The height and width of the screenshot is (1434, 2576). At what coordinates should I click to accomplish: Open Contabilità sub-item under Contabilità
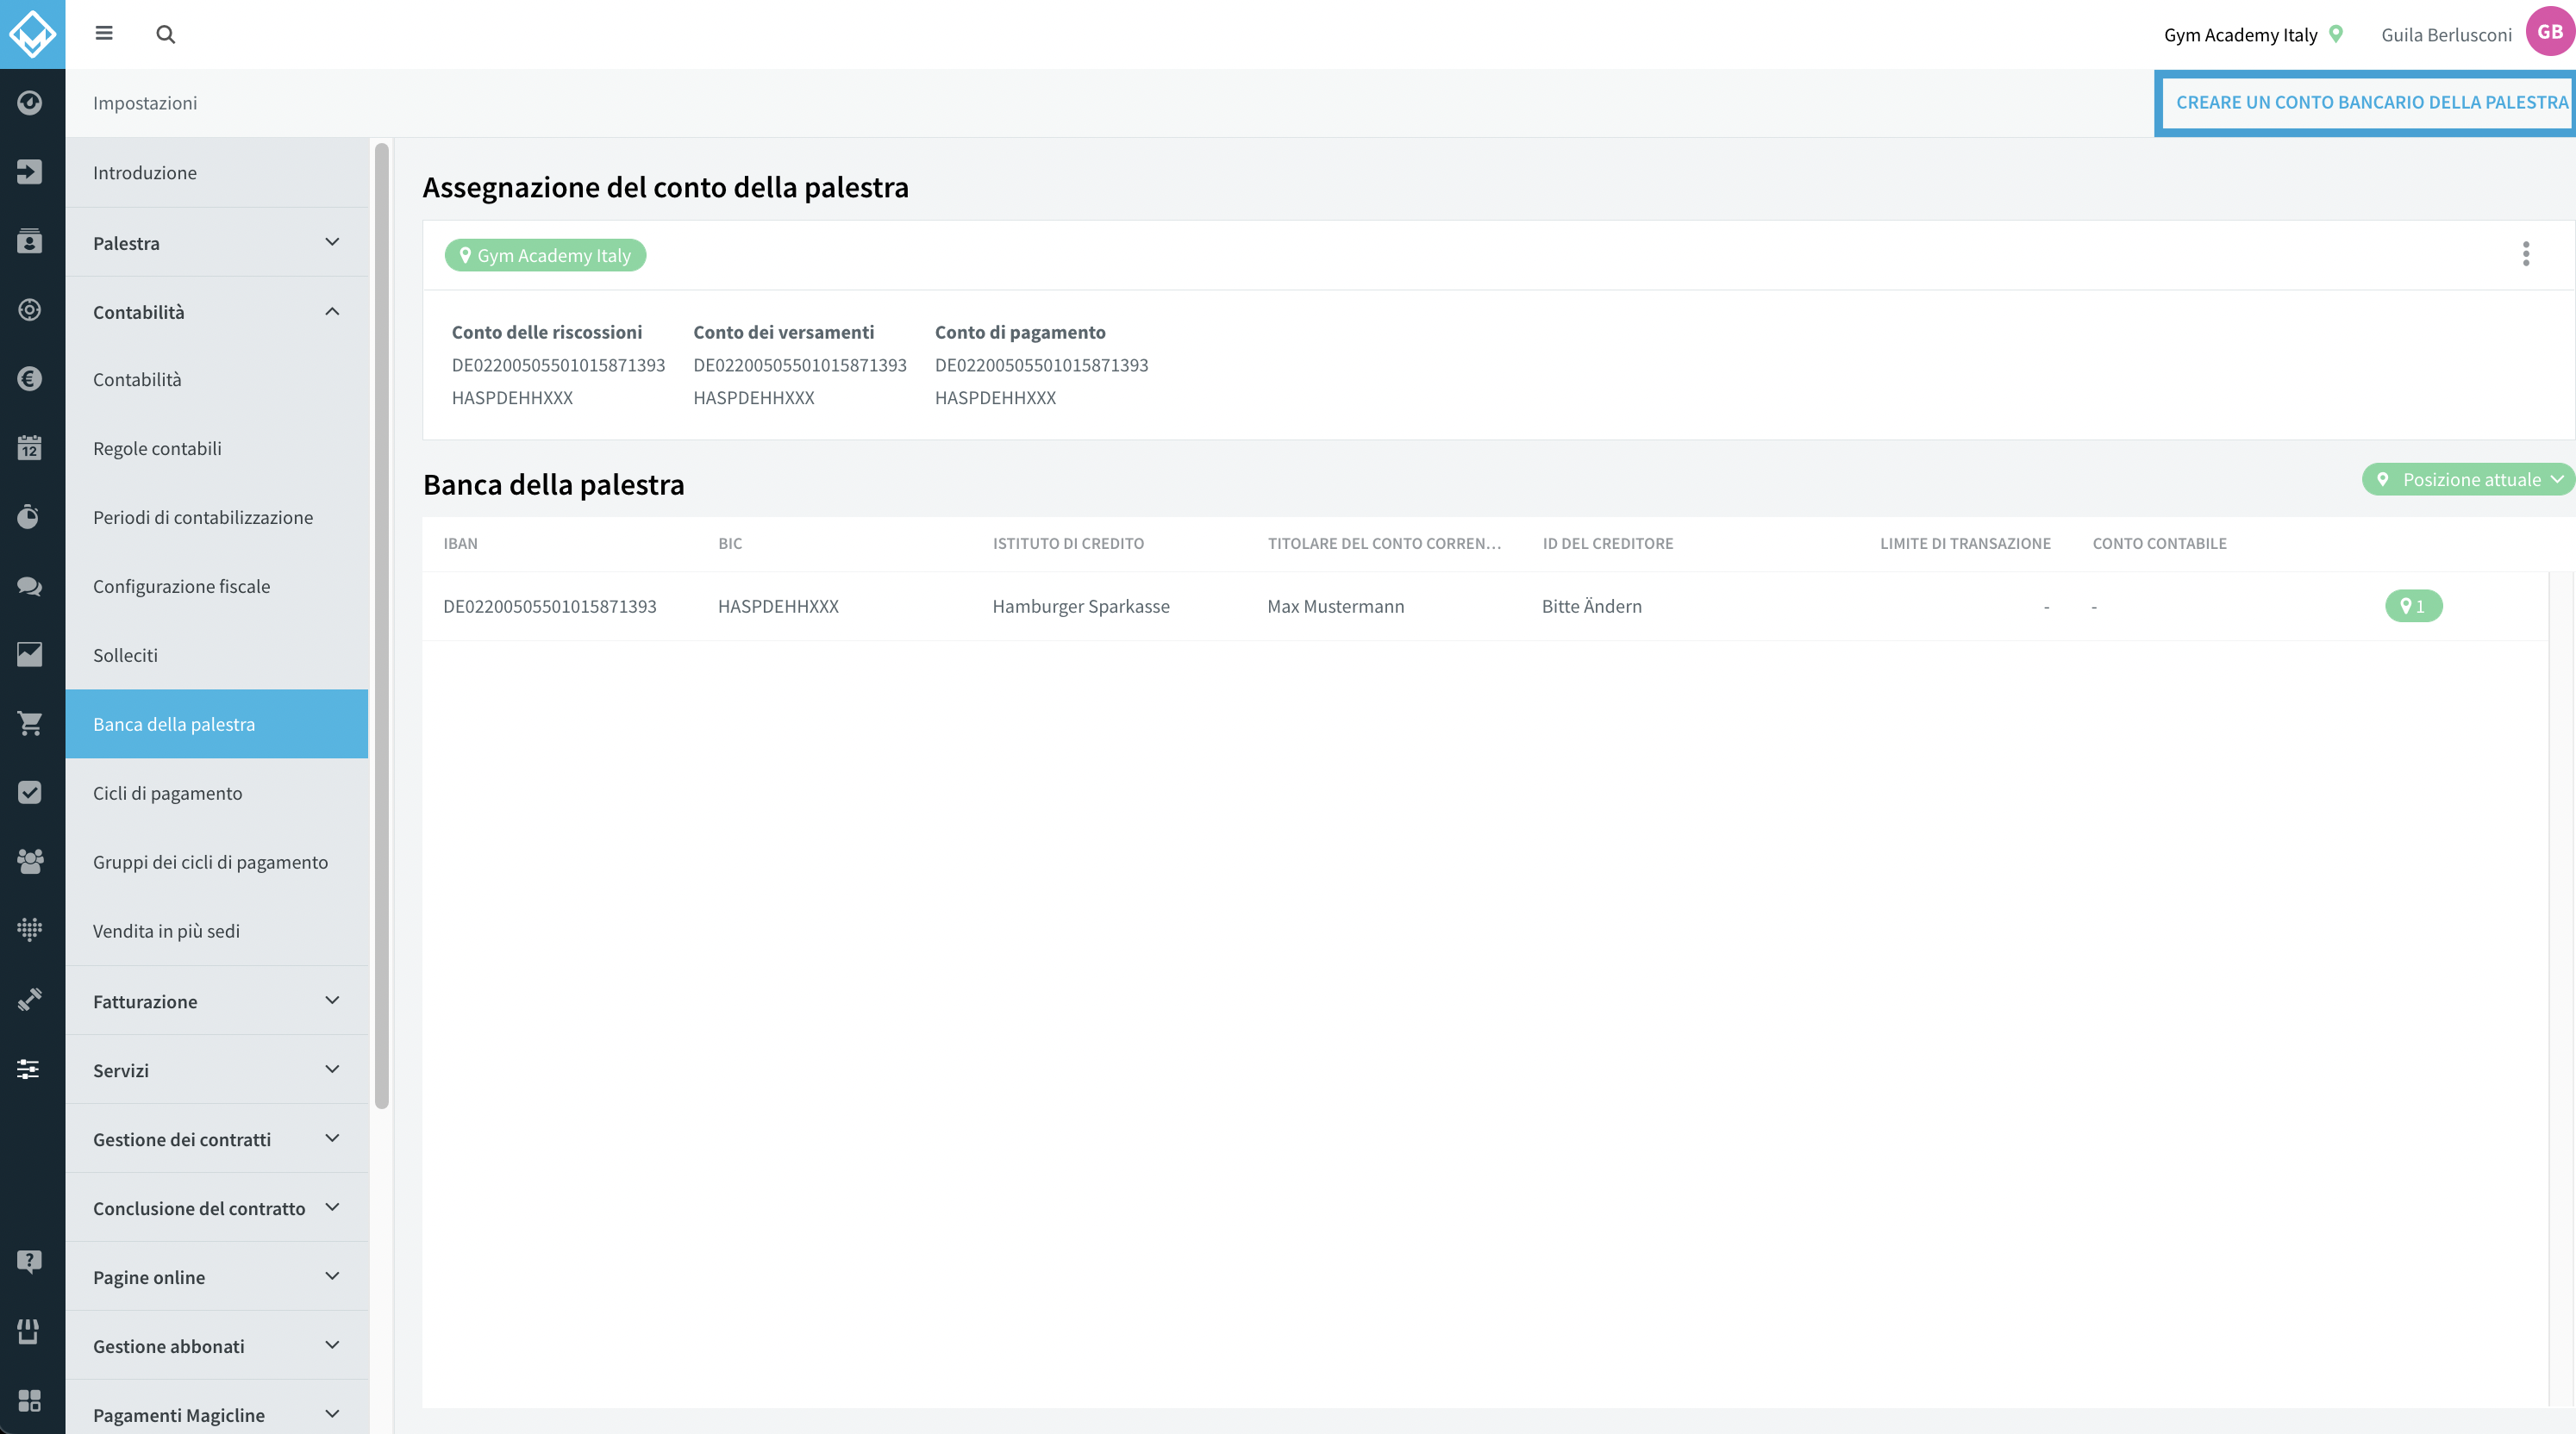(217, 378)
